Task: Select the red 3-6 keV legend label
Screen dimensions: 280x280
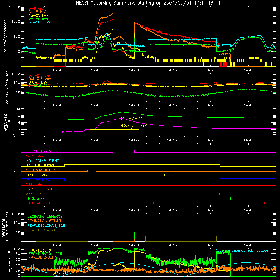Action: click(x=36, y=8)
